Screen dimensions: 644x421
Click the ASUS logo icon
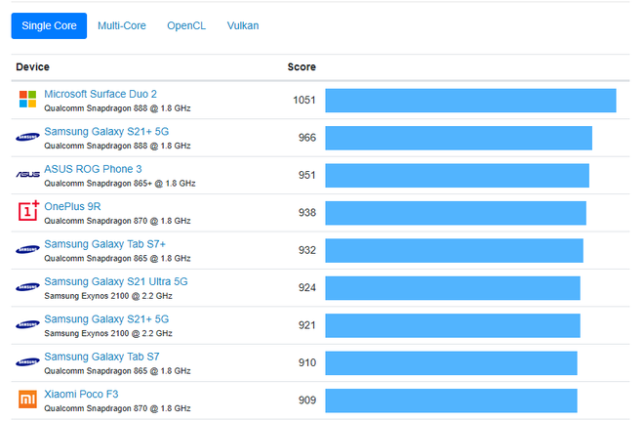coord(27,175)
